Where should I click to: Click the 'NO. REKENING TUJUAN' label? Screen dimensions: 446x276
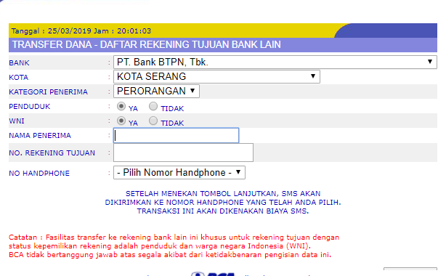pos(52,153)
